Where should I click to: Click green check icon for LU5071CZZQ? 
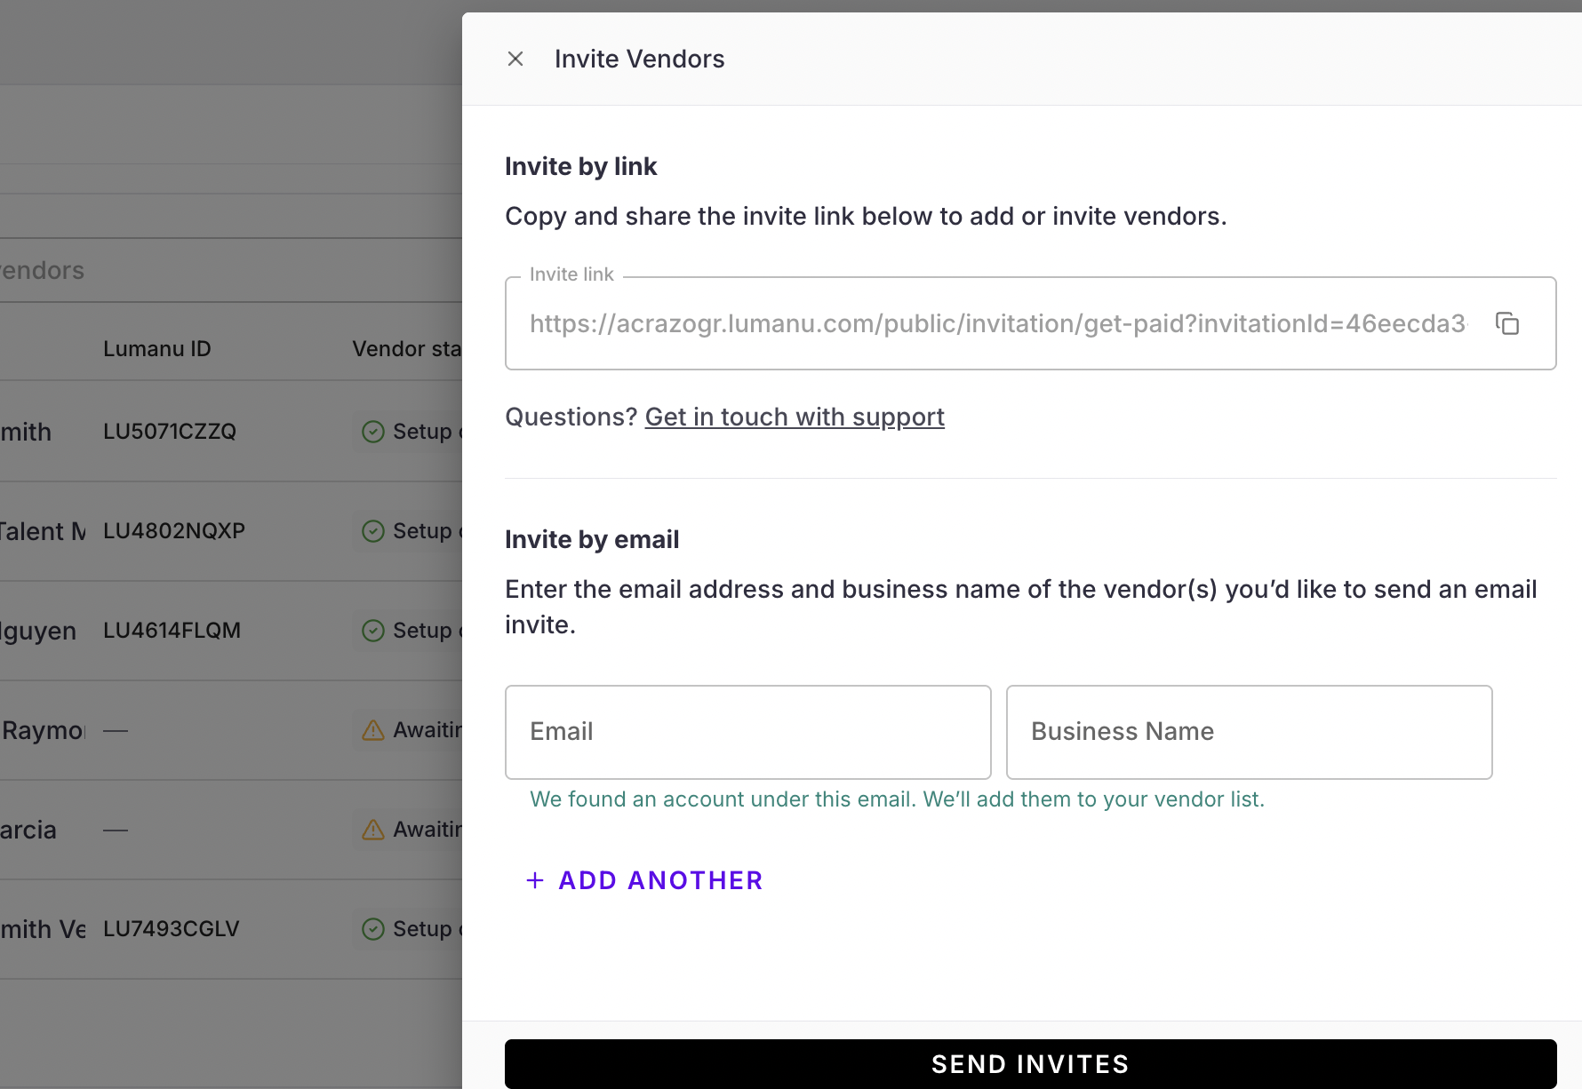pos(373,432)
